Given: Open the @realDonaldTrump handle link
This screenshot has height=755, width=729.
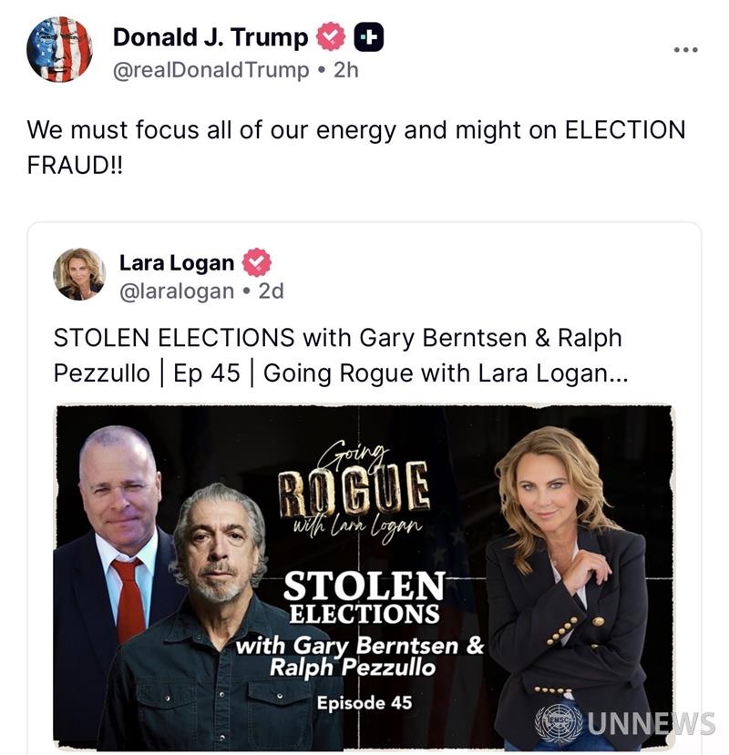Looking at the screenshot, I should coord(210,70).
